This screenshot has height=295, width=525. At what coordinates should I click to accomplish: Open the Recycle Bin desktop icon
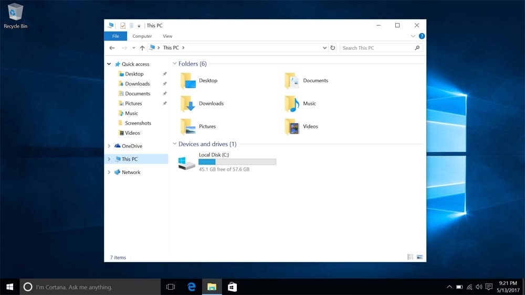click(x=15, y=16)
